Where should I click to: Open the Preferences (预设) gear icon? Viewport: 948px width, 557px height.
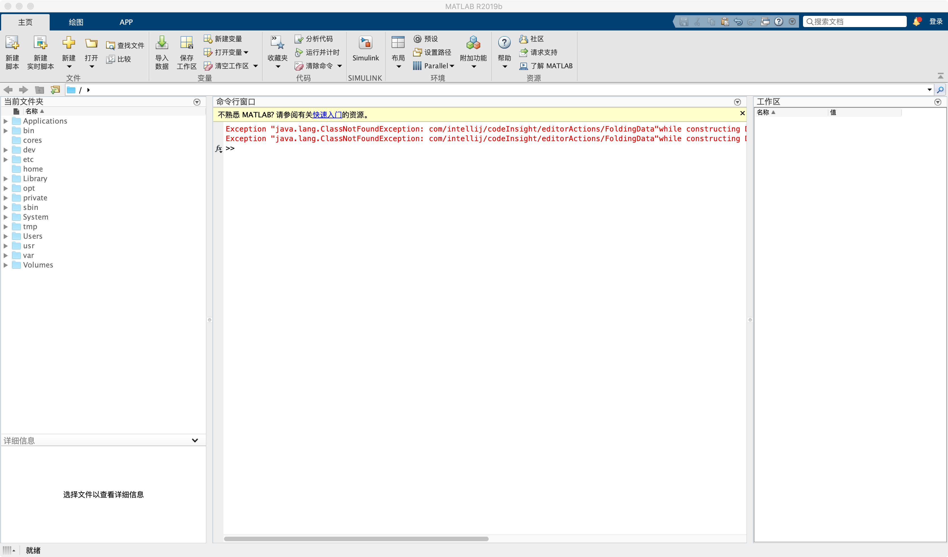[x=417, y=39]
